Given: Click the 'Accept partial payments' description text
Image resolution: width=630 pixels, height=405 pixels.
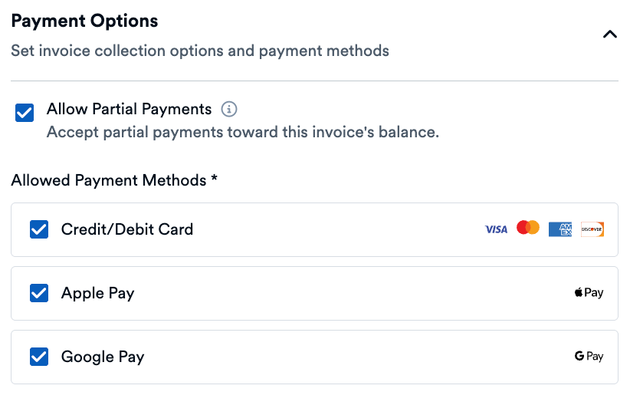Looking at the screenshot, I should tap(242, 132).
